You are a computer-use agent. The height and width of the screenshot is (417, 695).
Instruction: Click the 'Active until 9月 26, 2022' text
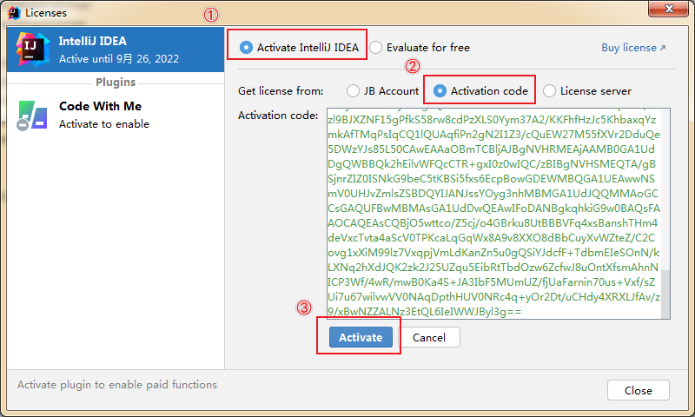[119, 59]
